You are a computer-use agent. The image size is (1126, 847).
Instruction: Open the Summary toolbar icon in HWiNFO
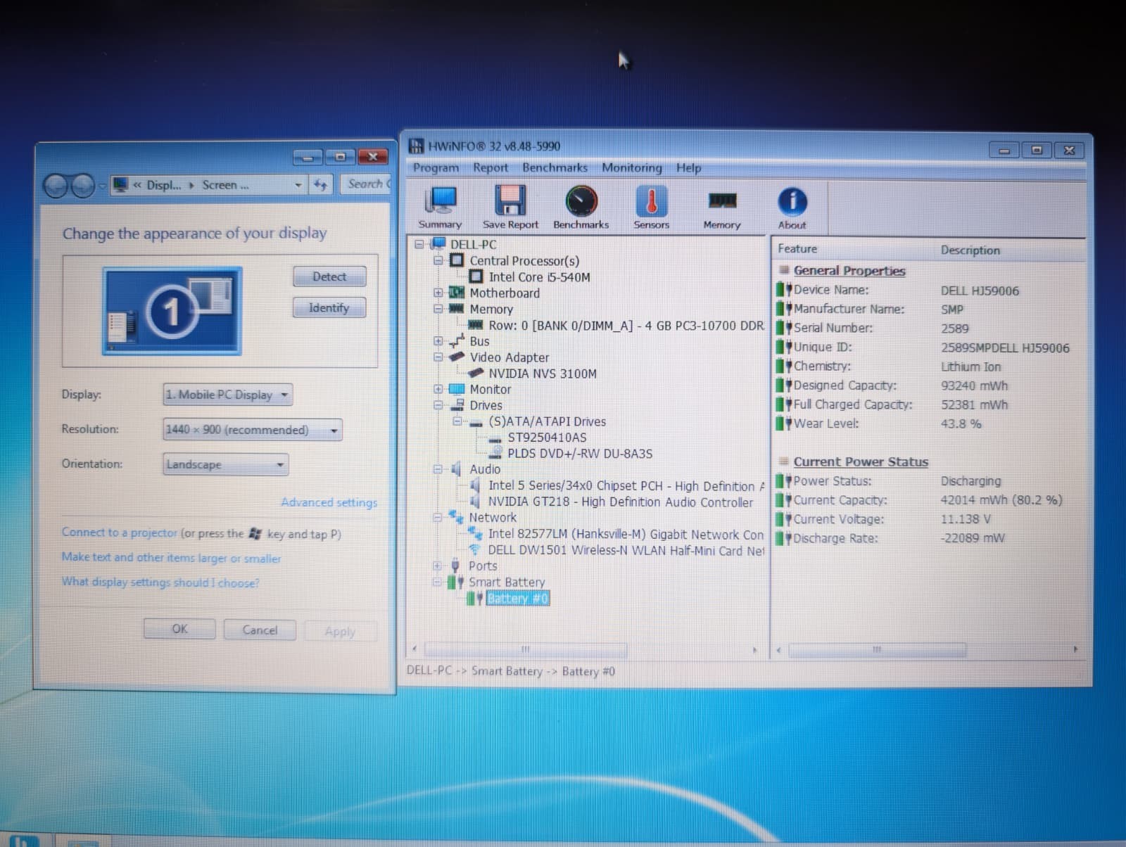coord(441,208)
